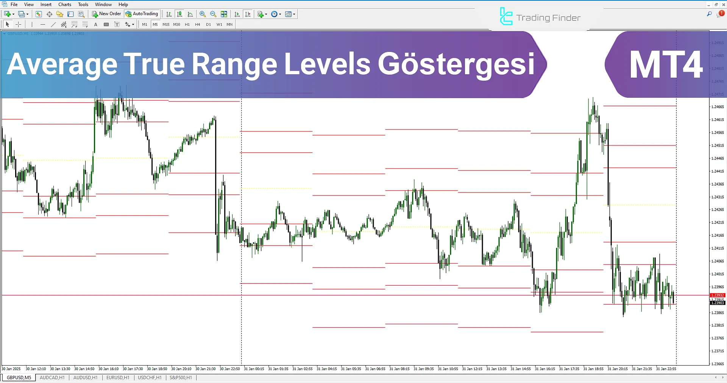The image size is (727, 383).
Task: Switch to the EURUSD,H1 chart tab
Action: pyautogui.click(x=117, y=377)
